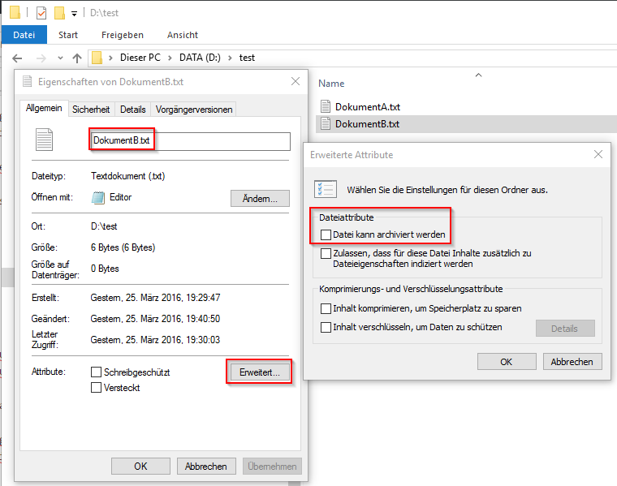Click the folder icon in the address bar
The height and width of the screenshot is (486, 617).
[97, 58]
